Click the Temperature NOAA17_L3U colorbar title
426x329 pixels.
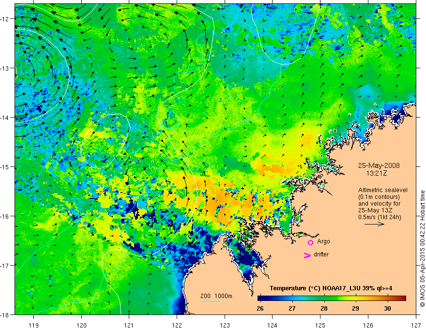331,288
